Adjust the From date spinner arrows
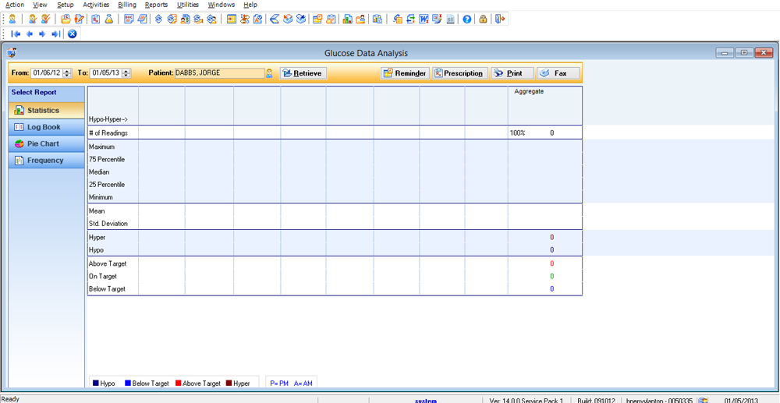The height and width of the screenshot is (403, 780). pos(67,73)
